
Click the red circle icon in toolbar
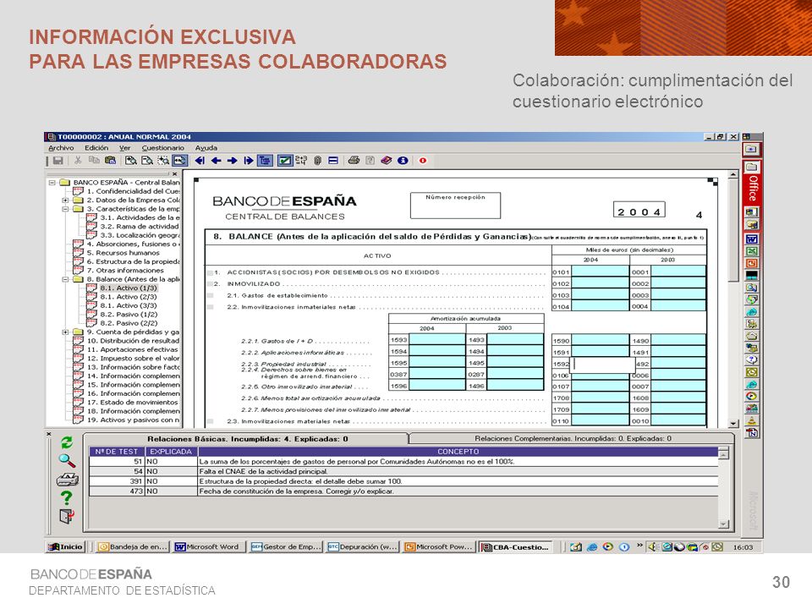423,161
